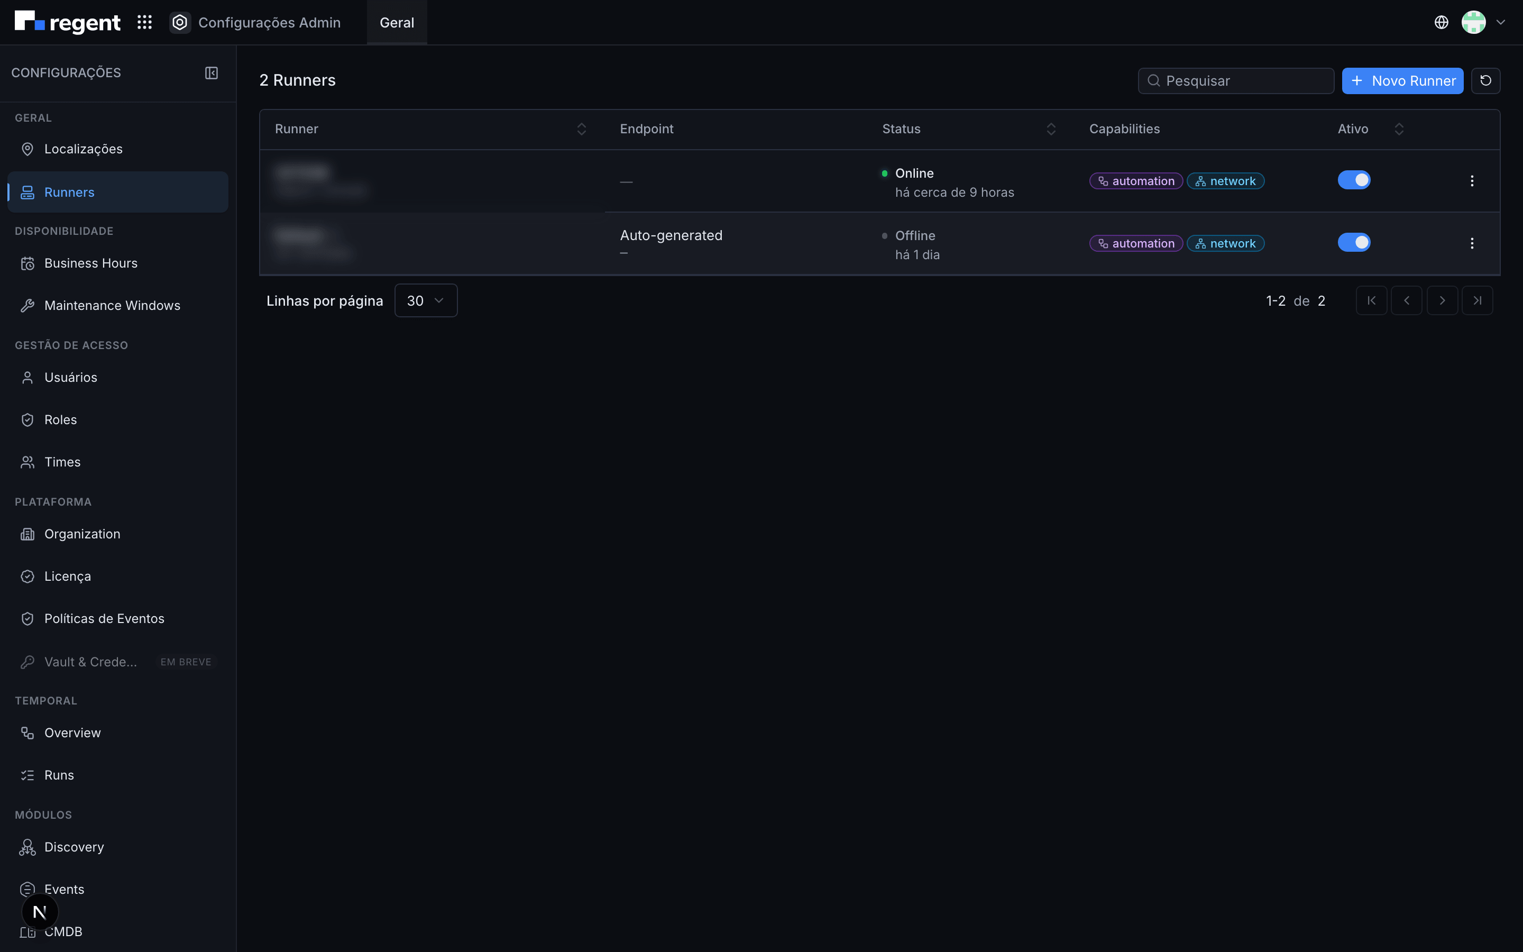Screen dimensions: 1523x952
Task: Toggle the Offline runner's Ativo switch
Action: 1354,243
